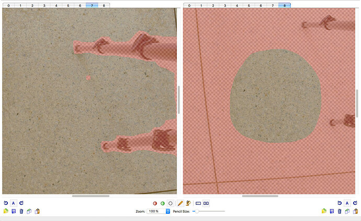Screen dimensions: 361x221
Task: Click the left image vertical scrollbar
Action: pos(179,100)
